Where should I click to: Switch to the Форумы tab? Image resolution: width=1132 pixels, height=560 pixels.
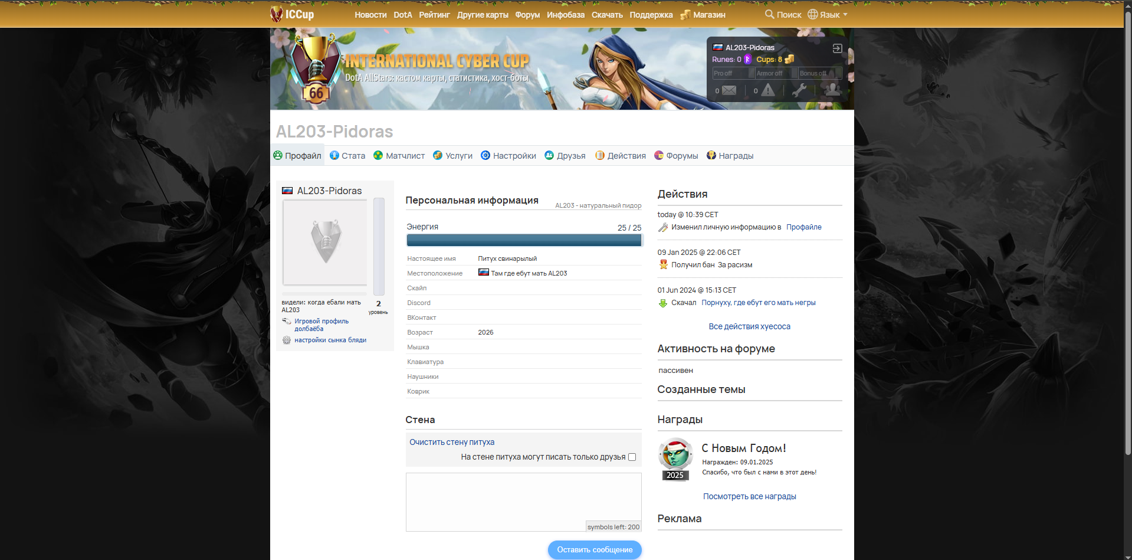pos(676,155)
